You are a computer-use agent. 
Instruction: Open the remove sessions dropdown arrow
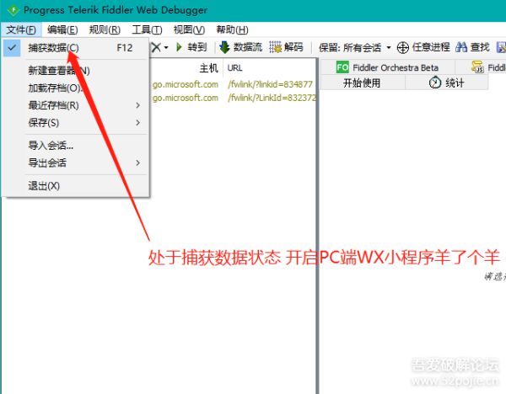166,48
